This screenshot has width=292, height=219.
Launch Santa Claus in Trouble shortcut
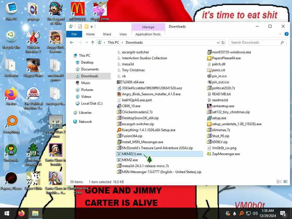pos(56,155)
